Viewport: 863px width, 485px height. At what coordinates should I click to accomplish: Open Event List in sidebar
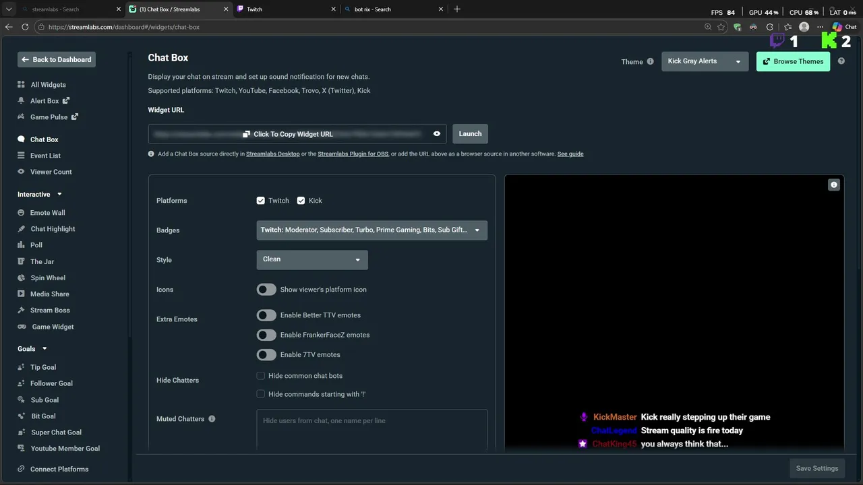tap(45, 156)
